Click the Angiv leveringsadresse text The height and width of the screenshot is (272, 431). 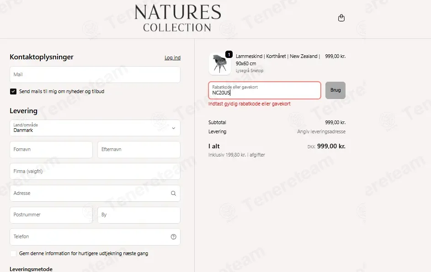[x=321, y=132]
